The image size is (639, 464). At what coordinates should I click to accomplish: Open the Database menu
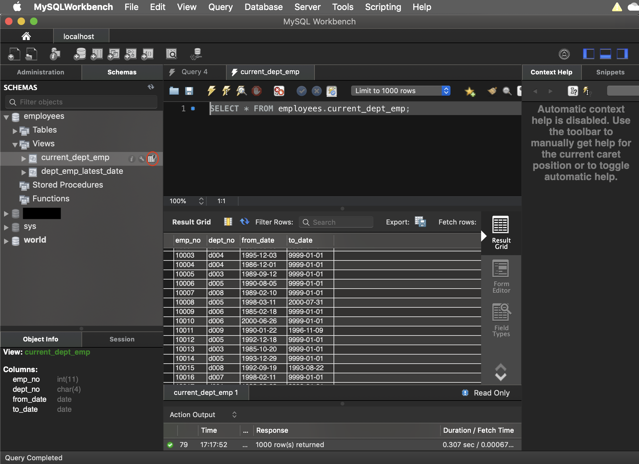coord(263,7)
